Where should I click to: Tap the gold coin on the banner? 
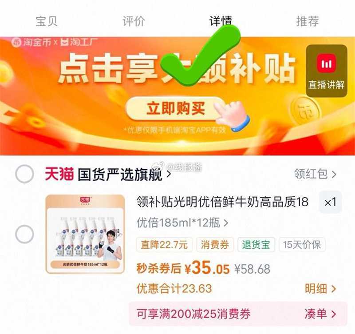click(305, 111)
